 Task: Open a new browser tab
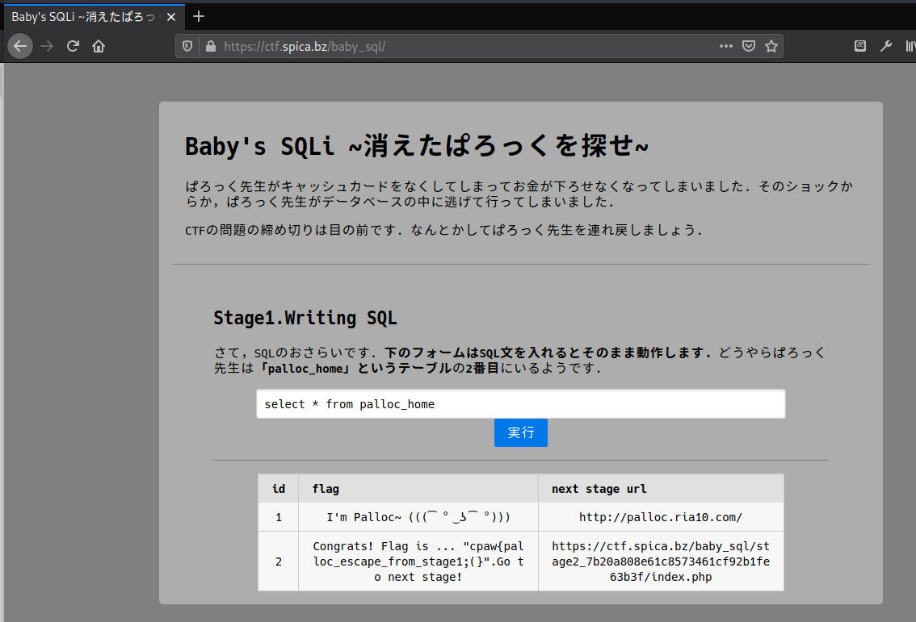tap(199, 16)
